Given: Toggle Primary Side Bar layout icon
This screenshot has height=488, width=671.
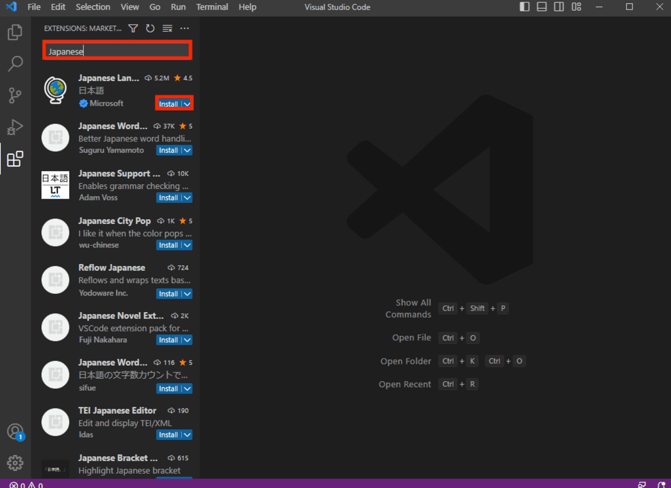Looking at the screenshot, I should point(524,7).
